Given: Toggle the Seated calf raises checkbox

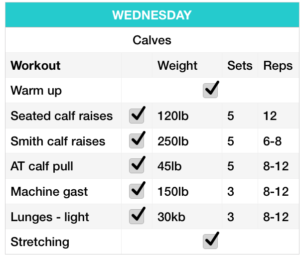Looking at the screenshot, I should click(136, 117).
